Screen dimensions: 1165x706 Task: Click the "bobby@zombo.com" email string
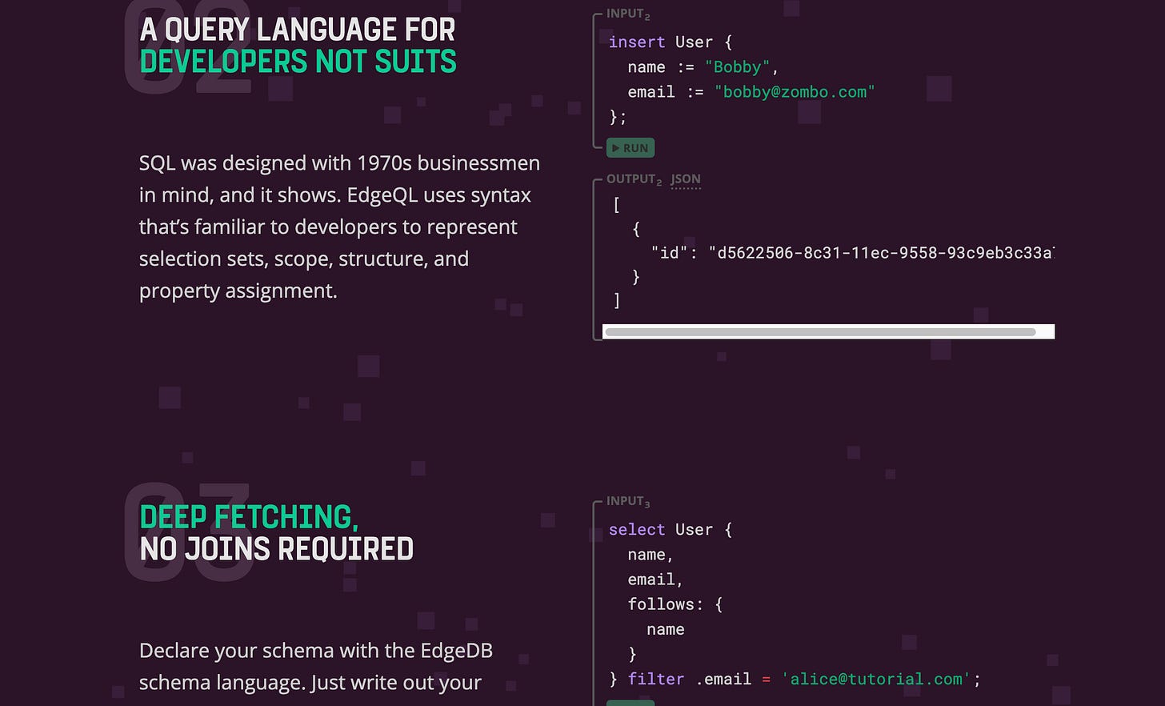[x=795, y=92]
